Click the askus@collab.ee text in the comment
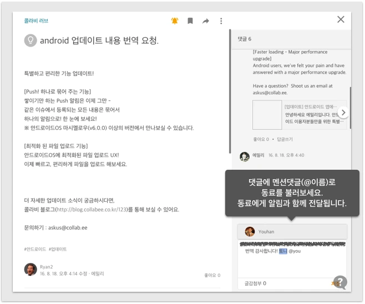The width and height of the screenshot is (365, 304). pyautogui.click(x=270, y=93)
